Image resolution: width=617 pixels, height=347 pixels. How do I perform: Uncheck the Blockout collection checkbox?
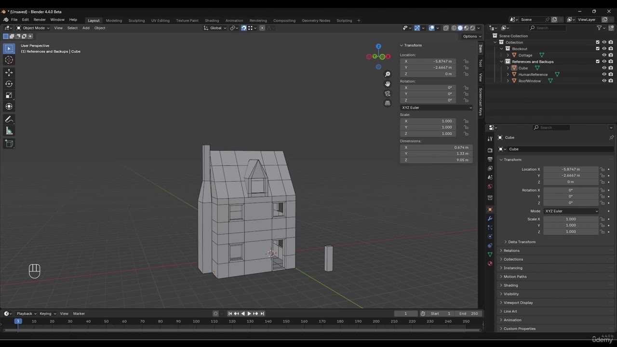coord(598,49)
